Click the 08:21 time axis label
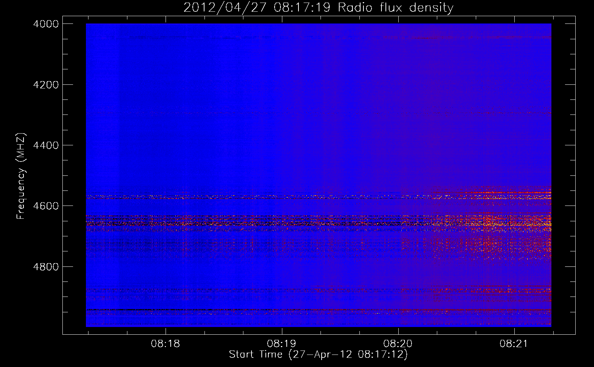The image size is (594, 367). coord(514,344)
